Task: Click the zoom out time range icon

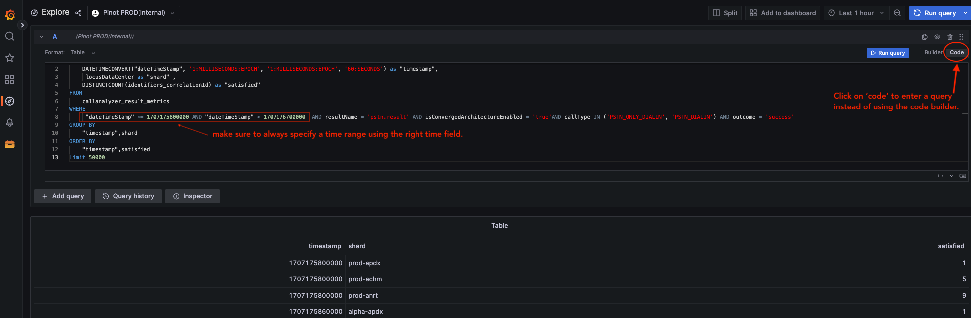Action: [x=897, y=13]
